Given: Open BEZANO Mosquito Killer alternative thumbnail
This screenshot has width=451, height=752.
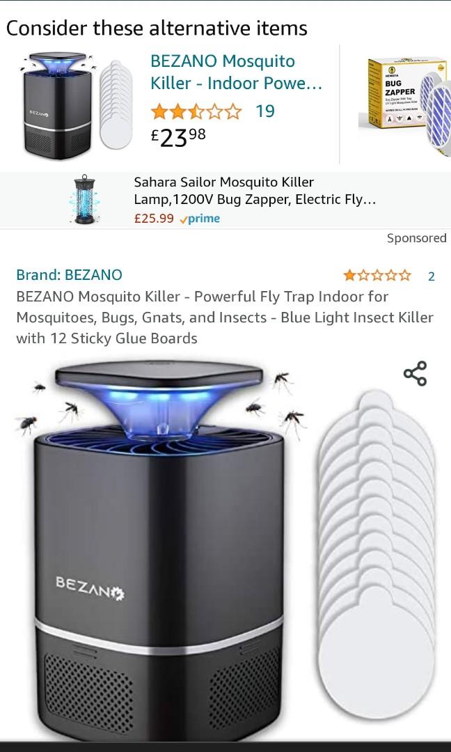Looking at the screenshot, I should tap(77, 106).
